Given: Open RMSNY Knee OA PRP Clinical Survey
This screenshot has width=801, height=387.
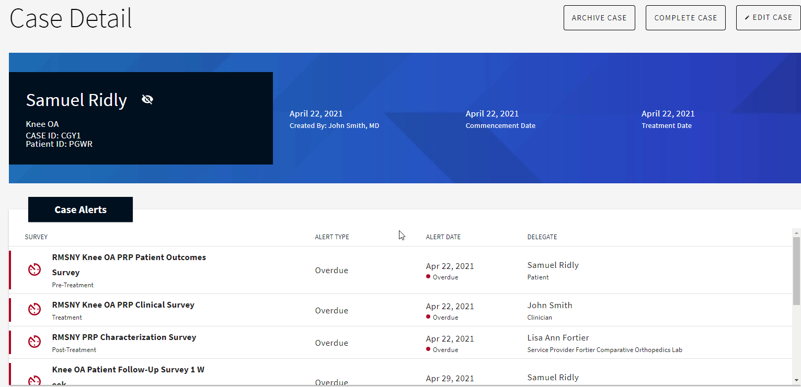Looking at the screenshot, I should (123, 305).
